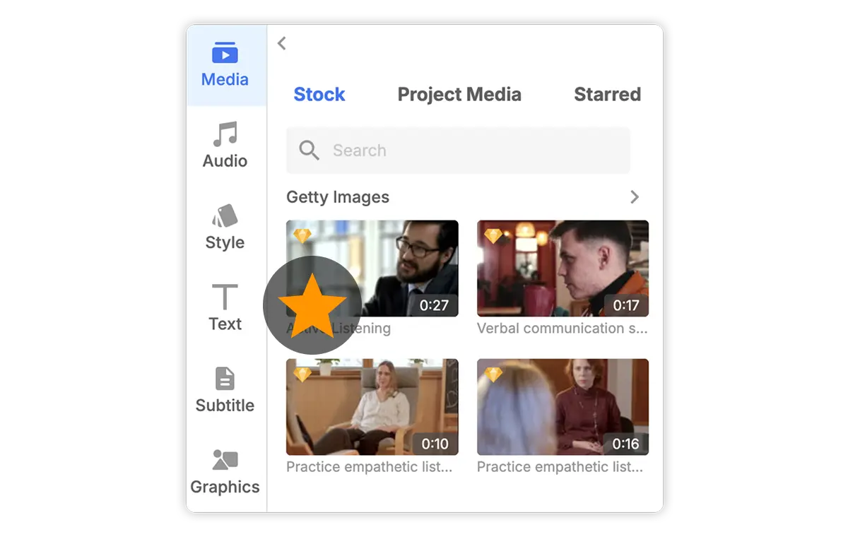The height and width of the screenshot is (537, 848).
Task: Open the Project Media tab
Action: tap(459, 94)
